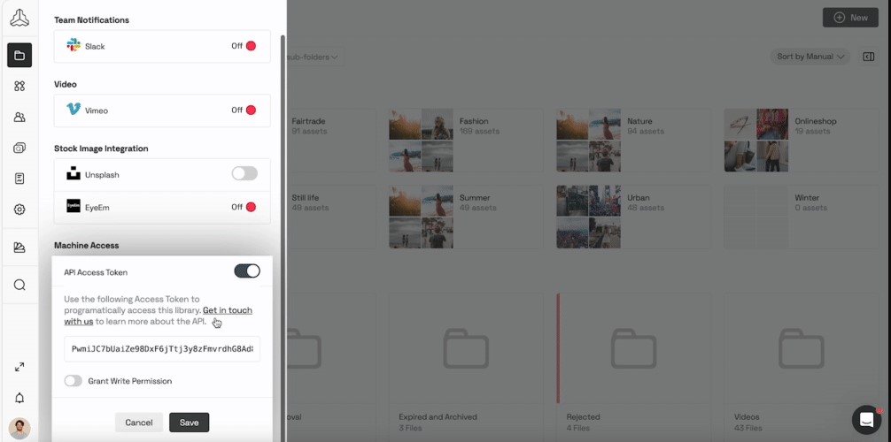The image size is (891, 442).
Task: Open the chat support bubble
Action: click(x=866, y=420)
